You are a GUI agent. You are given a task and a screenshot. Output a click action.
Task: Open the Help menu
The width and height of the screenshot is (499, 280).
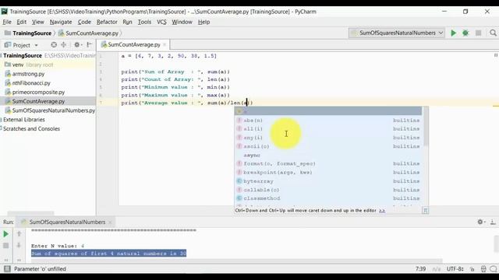pyautogui.click(x=203, y=22)
